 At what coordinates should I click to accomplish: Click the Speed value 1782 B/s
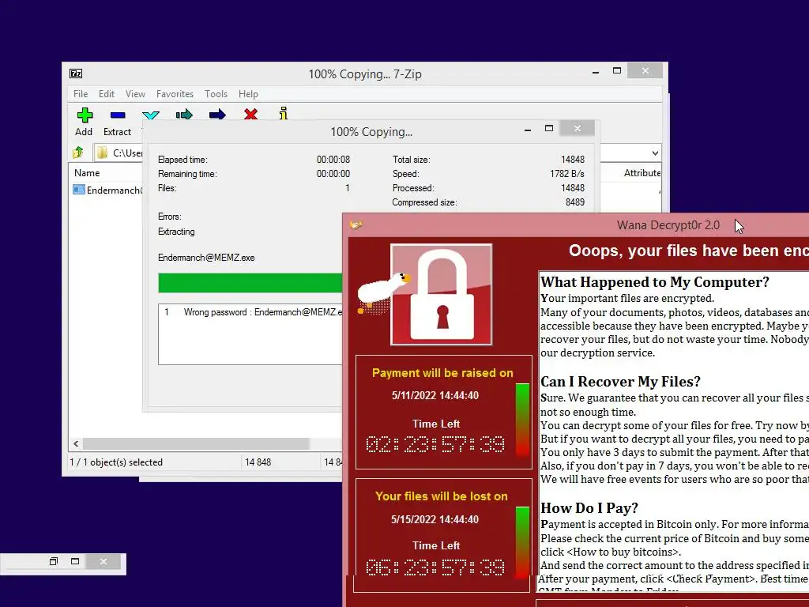point(566,174)
